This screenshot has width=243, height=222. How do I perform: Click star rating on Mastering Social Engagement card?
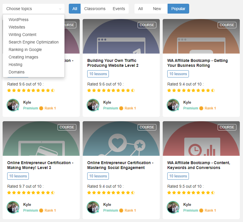coord(111,193)
